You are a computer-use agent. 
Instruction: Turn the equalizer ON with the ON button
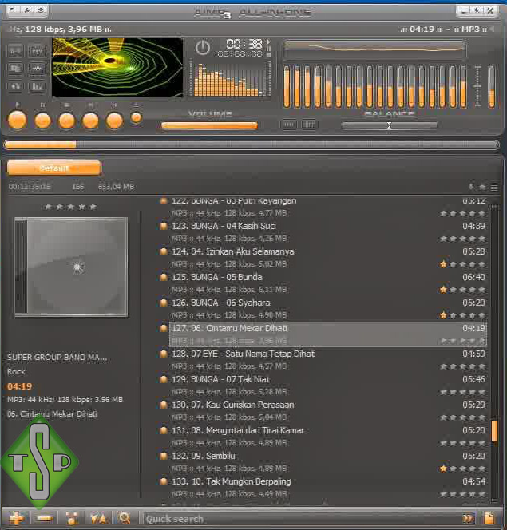click(x=289, y=125)
